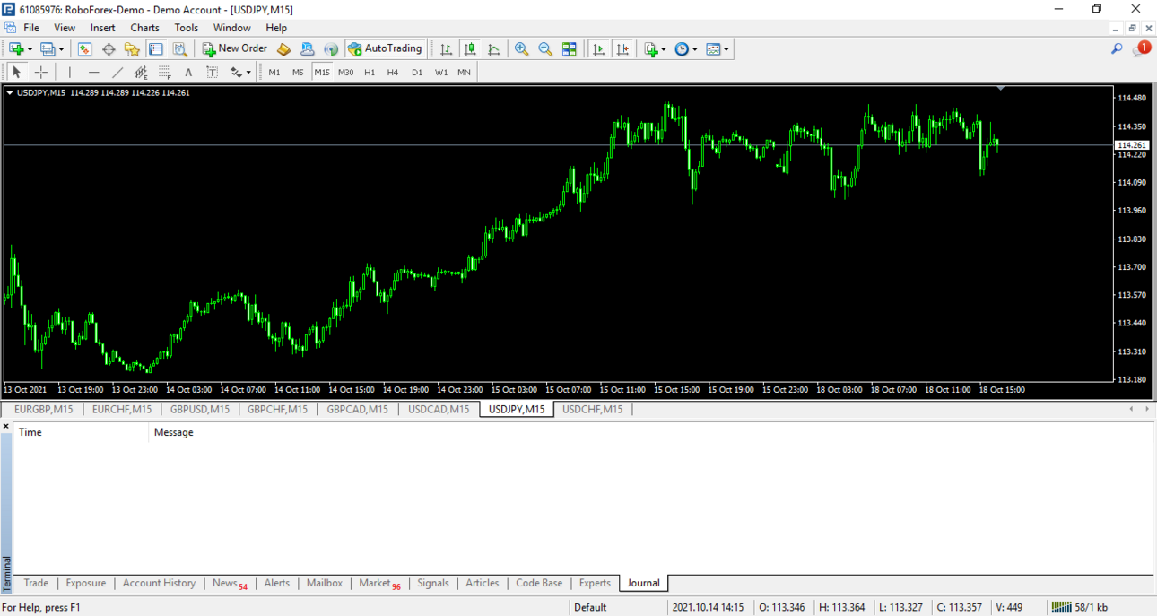Open the Data Window crosshair icon
The image size is (1157, 616).
(x=109, y=49)
